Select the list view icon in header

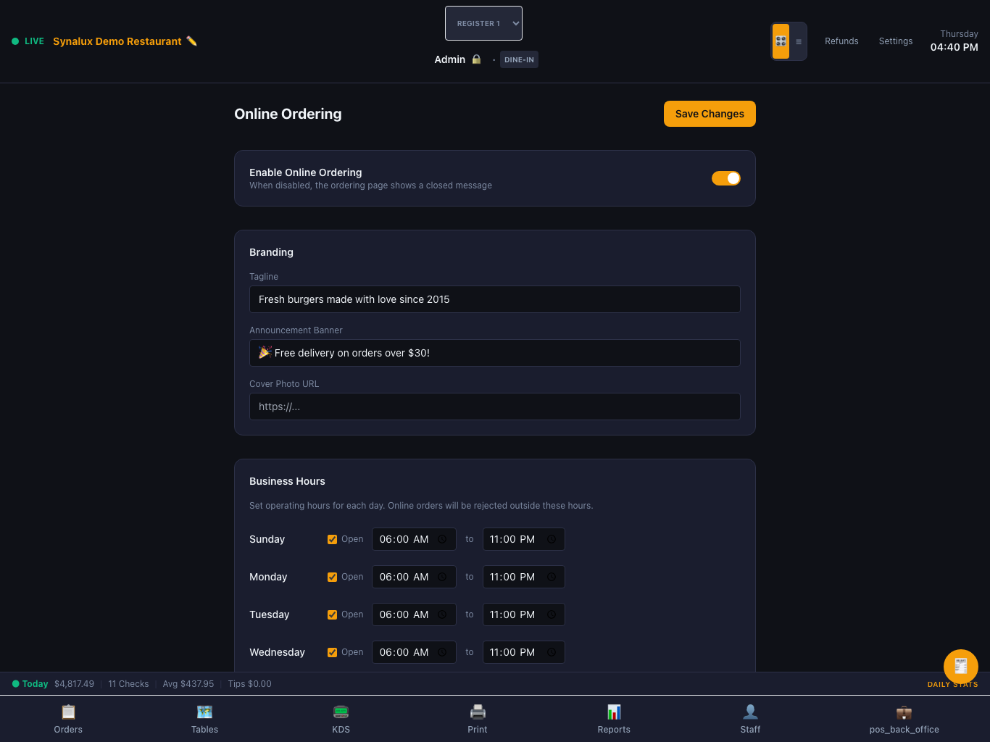[x=799, y=41]
